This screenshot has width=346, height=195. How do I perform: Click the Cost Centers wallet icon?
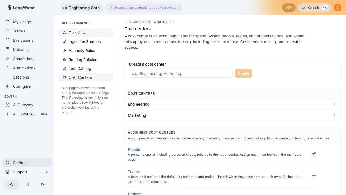[65, 77]
